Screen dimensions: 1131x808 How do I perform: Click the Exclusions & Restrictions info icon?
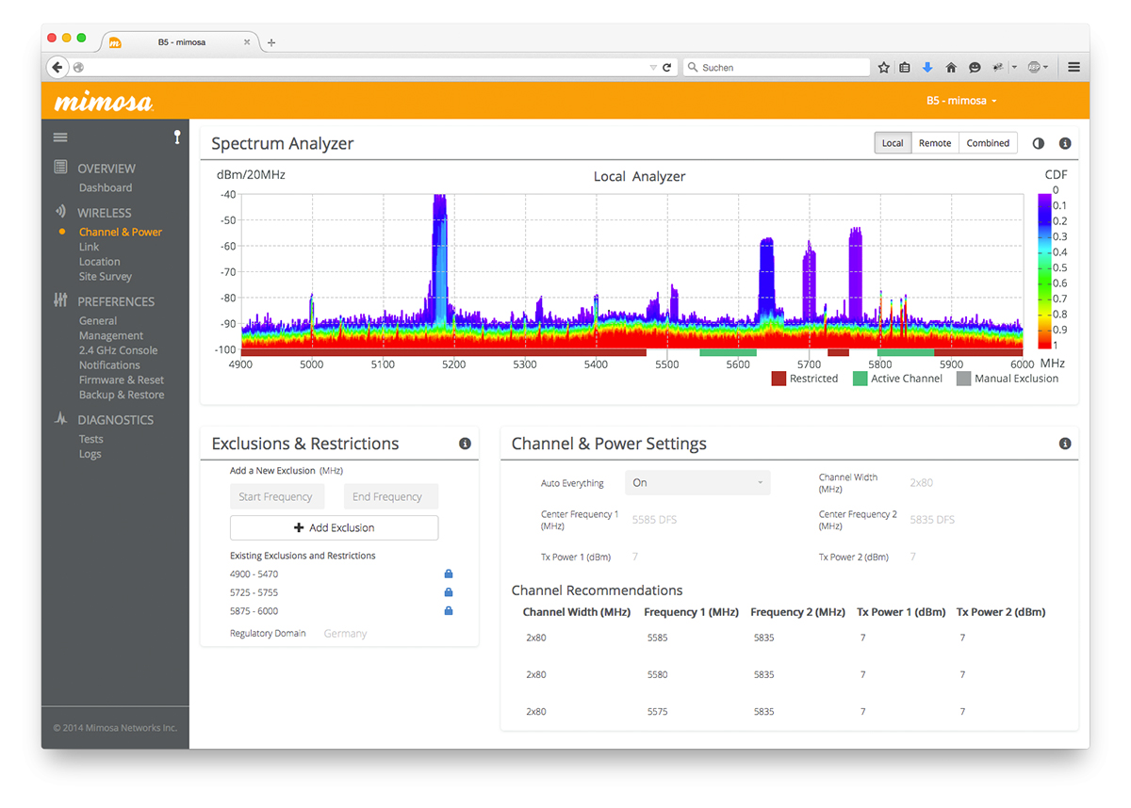465,444
